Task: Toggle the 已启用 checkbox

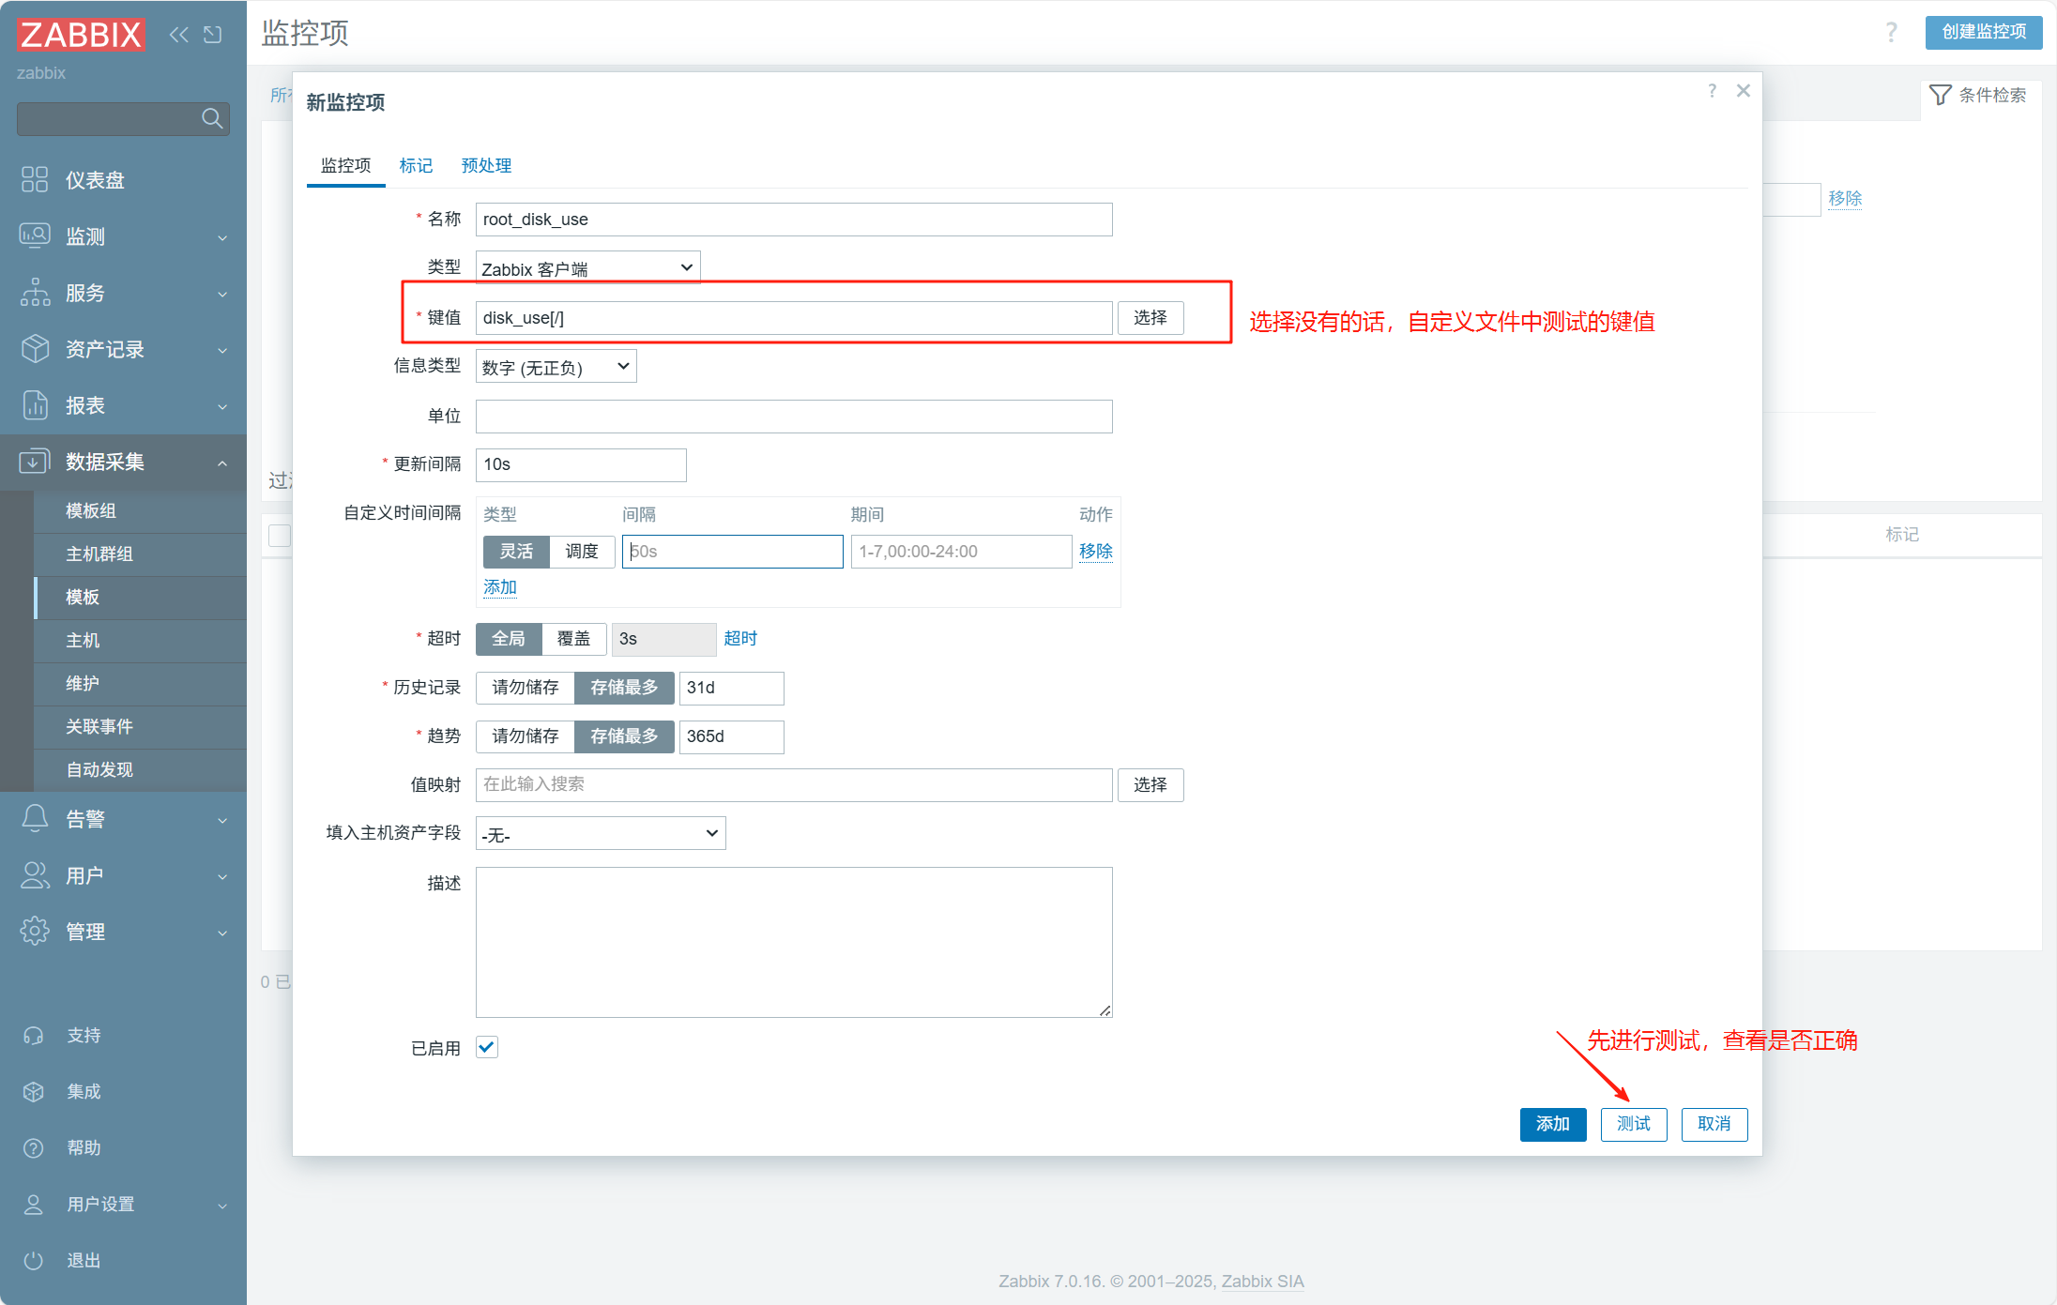Action: [487, 1047]
